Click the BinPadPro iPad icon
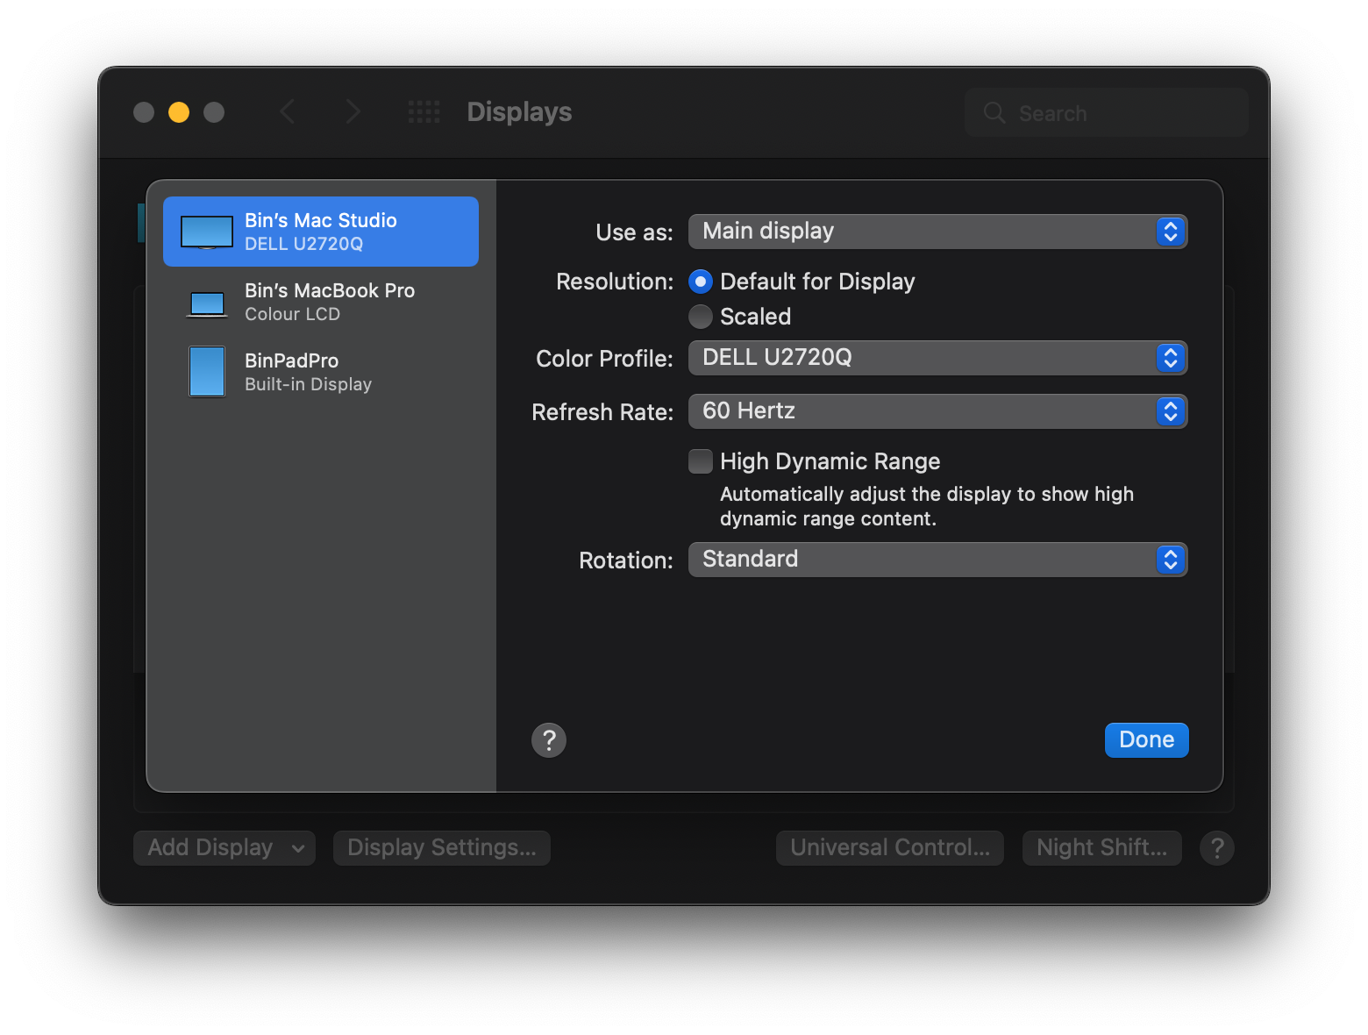The width and height of the screenshot is (1368, 1035). click(x=207, y=372)
